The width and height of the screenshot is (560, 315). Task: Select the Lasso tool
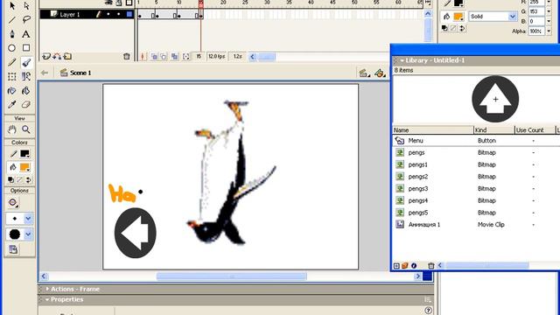coord(26,19)
